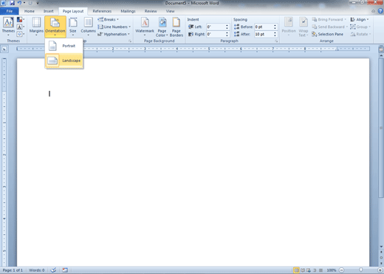The height and width of the screenshot is (274, 384).
Task: Click the proofing check status icon
Action: 53,270
